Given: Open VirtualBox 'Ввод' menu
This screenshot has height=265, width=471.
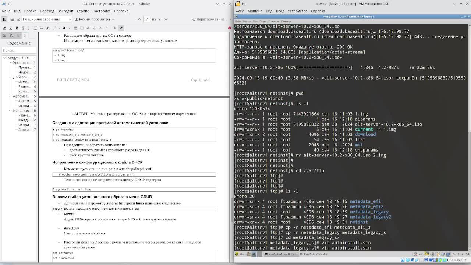Looking at the screenshot, I should (280, 11).
